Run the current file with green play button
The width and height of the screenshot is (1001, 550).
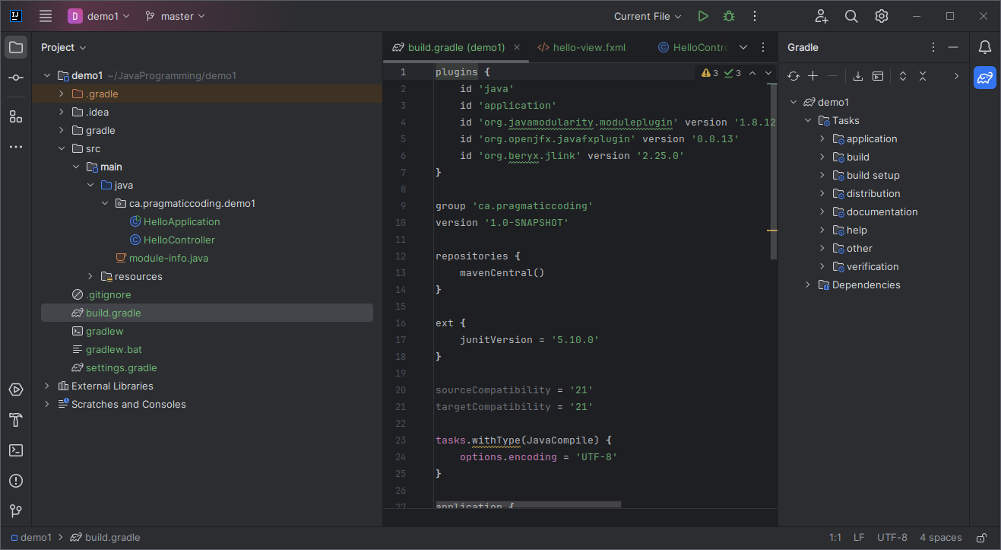703,16
